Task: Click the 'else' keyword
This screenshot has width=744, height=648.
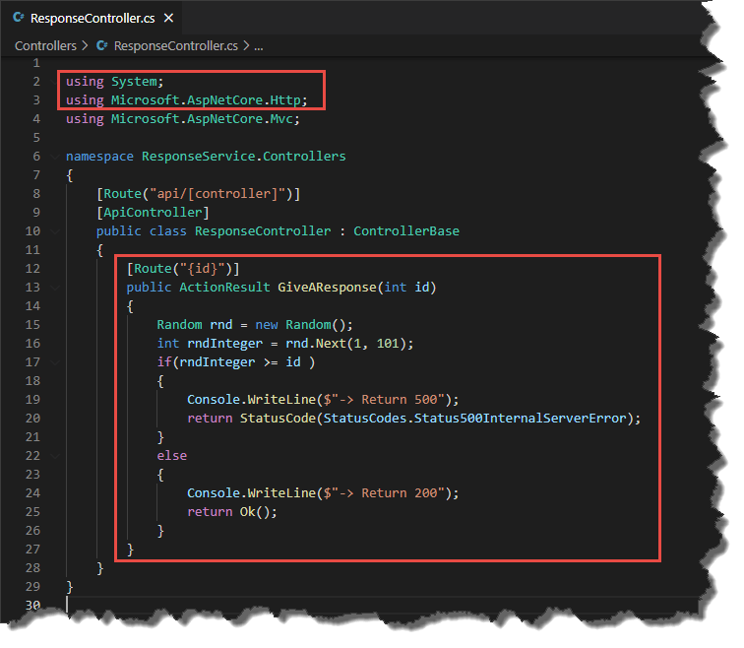Action: coord(172,456)
